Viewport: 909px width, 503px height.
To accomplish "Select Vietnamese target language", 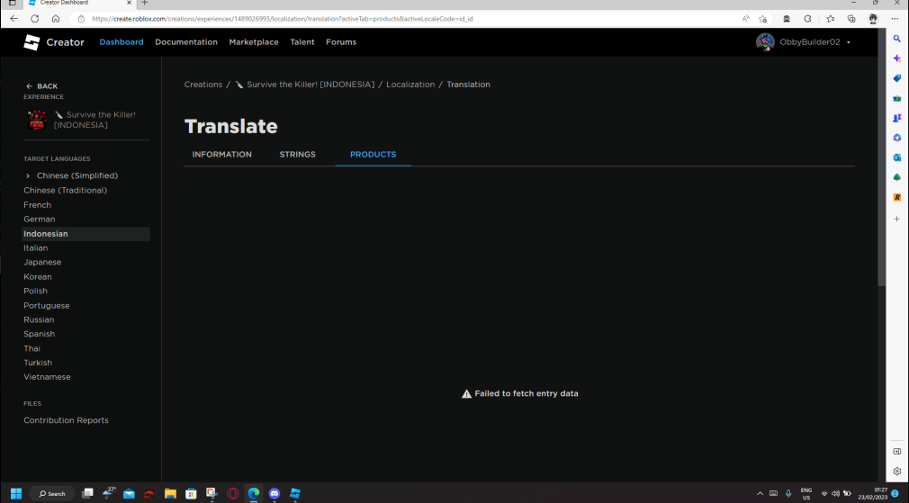I will point(47,377).
